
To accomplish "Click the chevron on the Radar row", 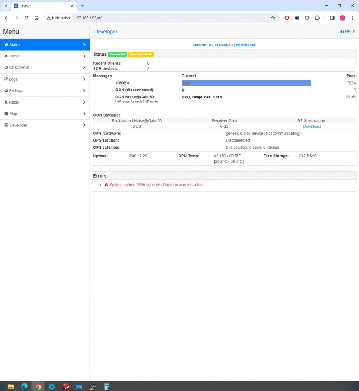I will click(x=84, y=102).
